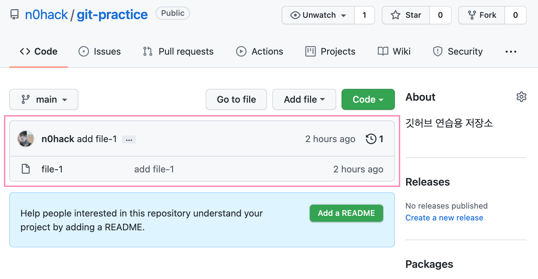Click the file-1 document icon

click(26, 169)
